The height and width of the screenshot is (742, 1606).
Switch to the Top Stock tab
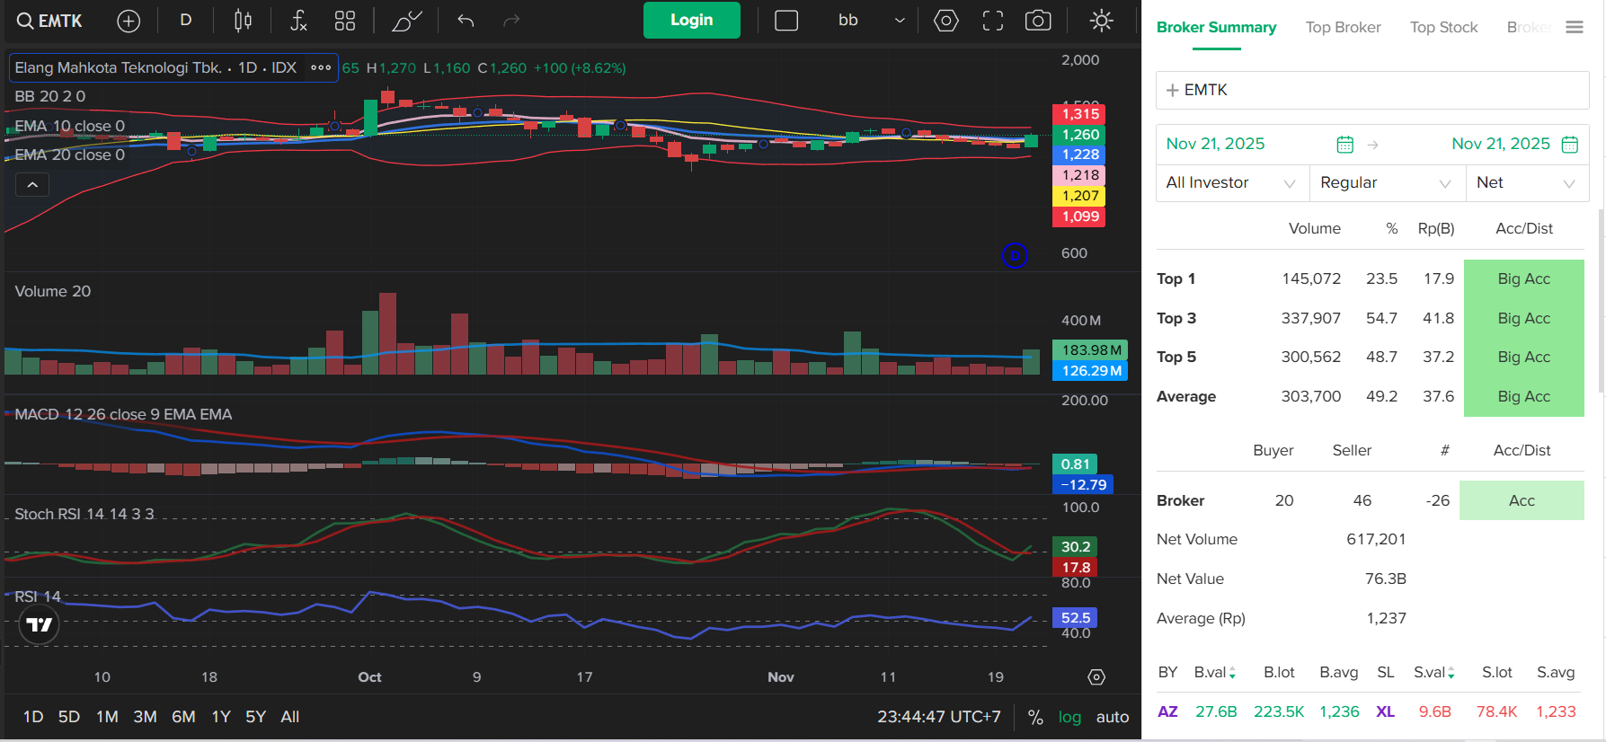pos(1443,28)
